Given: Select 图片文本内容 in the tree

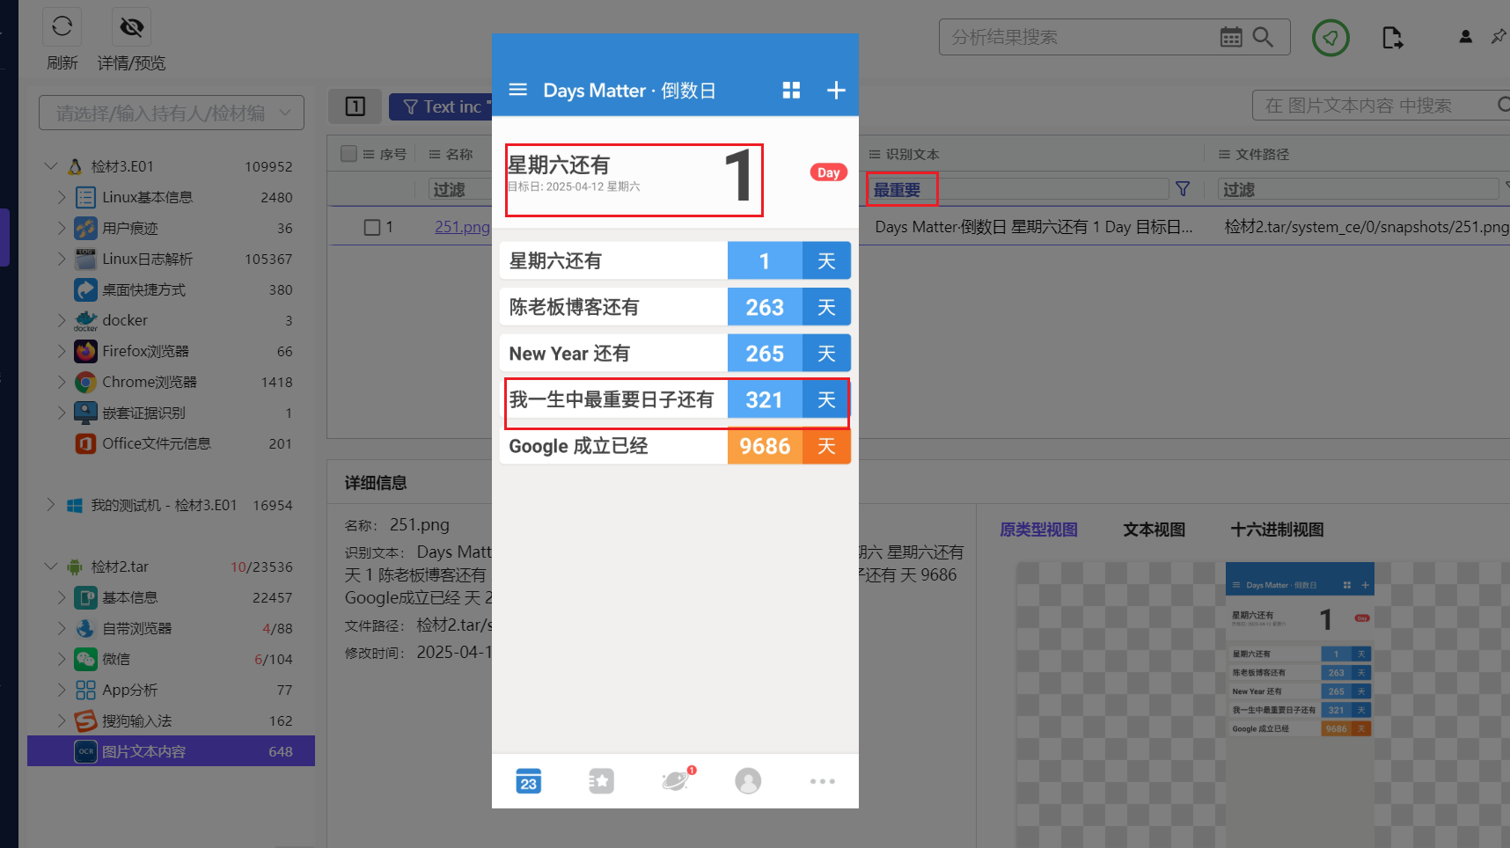Looking at the screenshot, I should coord(144,751).
